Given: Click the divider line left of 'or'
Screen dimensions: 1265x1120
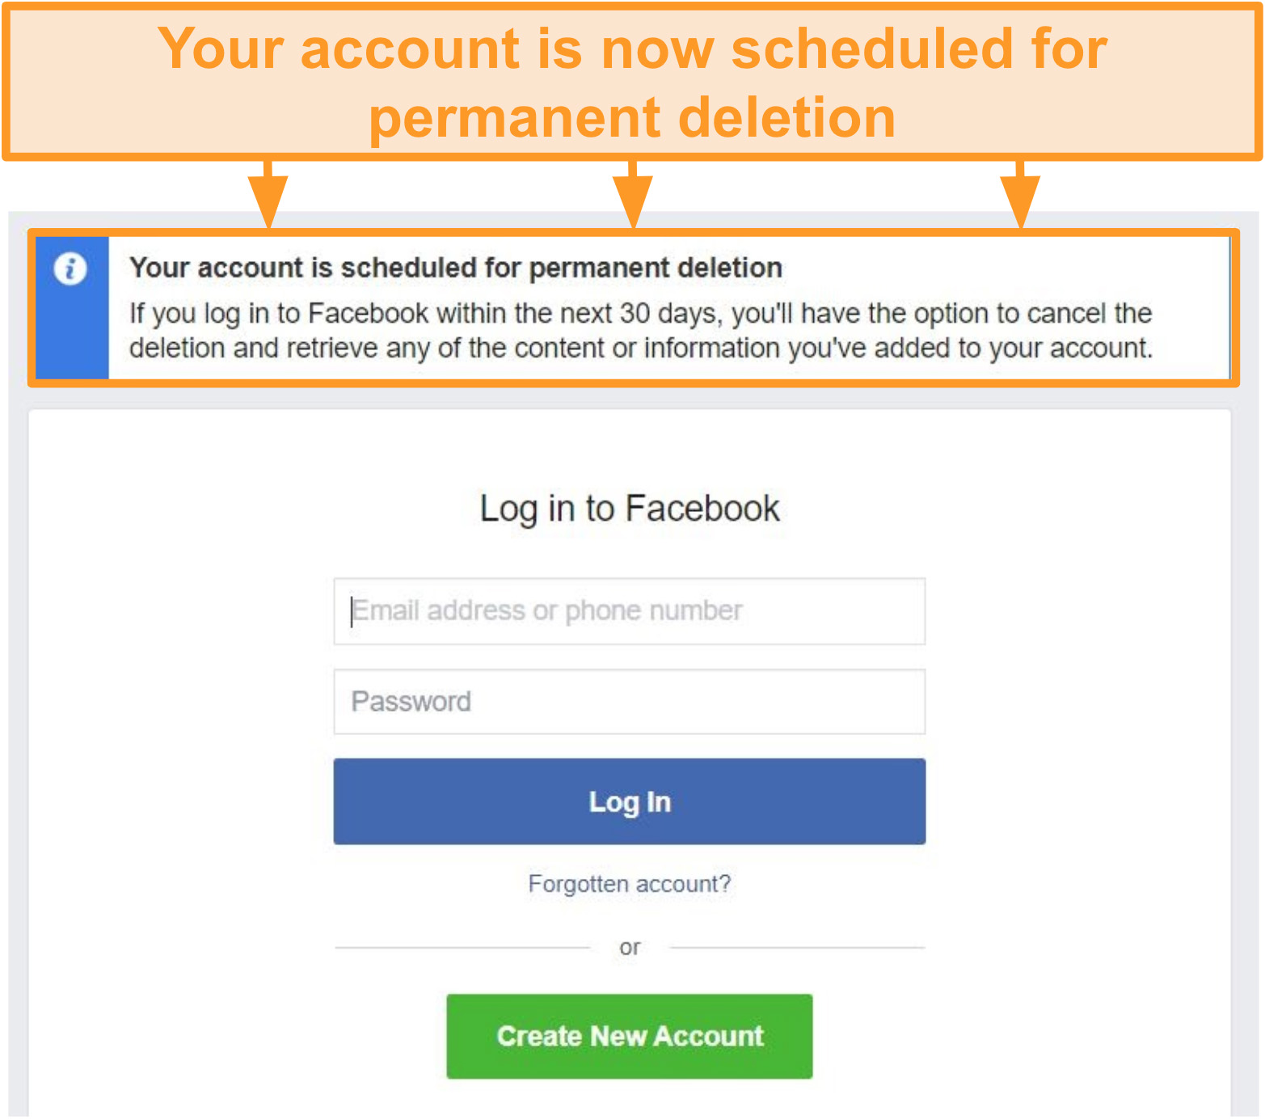Looking at the screenshot, I should coord(462,947).
